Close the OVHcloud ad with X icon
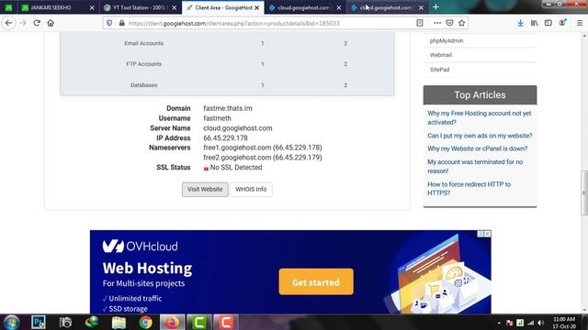Screen dimensions: 588x330 pos(487,234)
